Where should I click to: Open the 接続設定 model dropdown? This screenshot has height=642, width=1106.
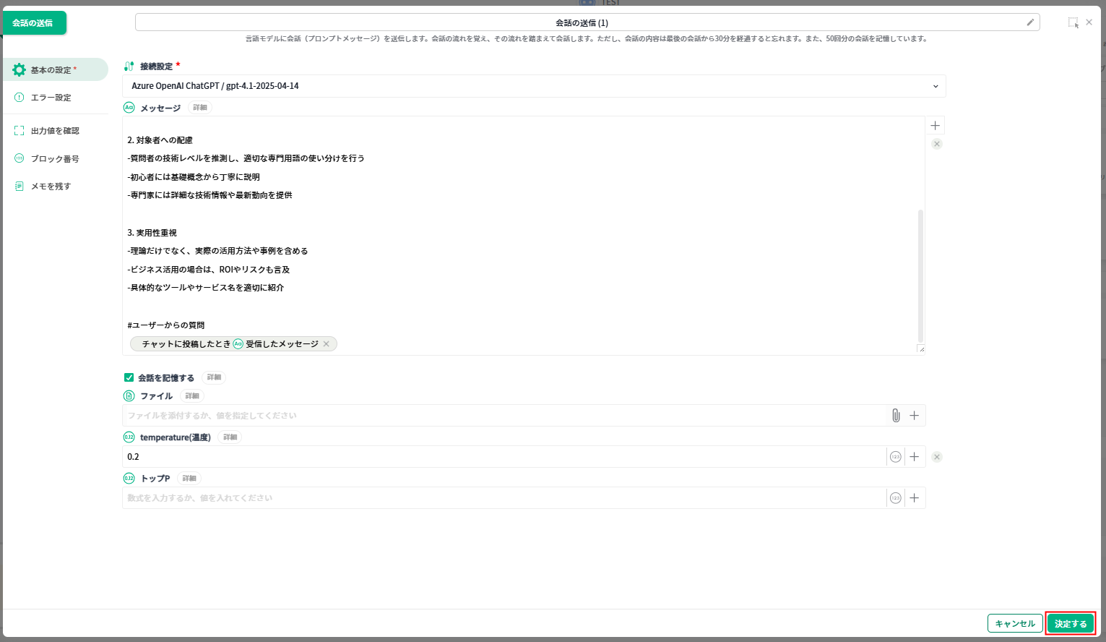(x=534, y=86)
